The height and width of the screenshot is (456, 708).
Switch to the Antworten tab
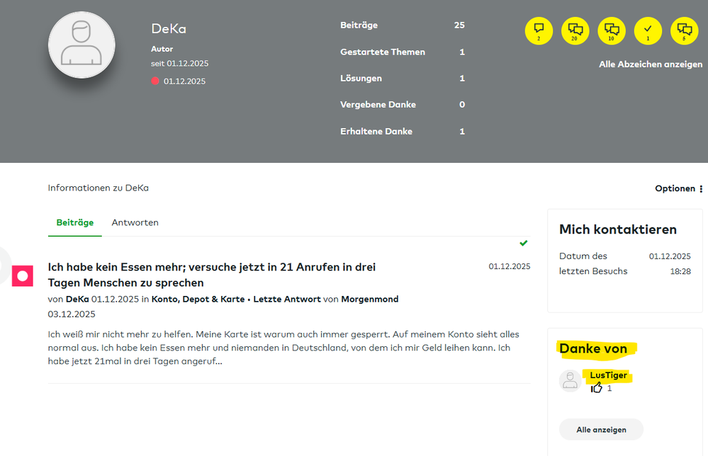coord(135,222)
